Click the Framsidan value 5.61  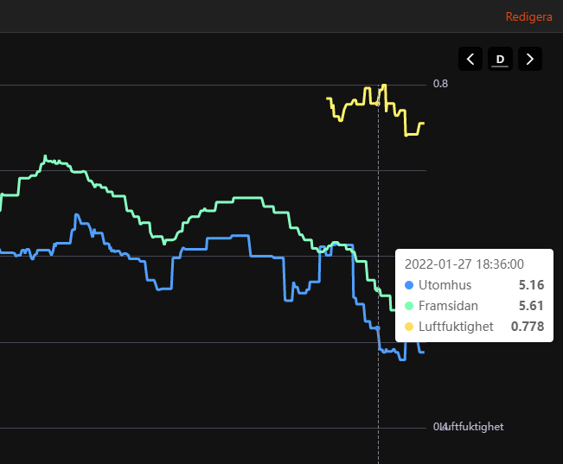pyautogui.click(x=531, y=306)
